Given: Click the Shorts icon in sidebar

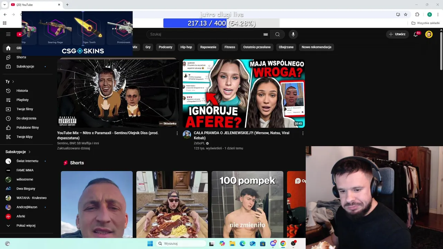Looking at the screenshot, I should tap(8, 57).
